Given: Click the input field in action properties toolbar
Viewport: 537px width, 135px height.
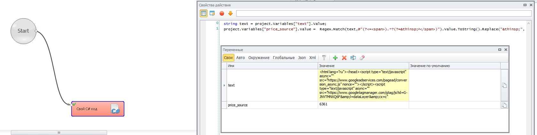Looking at the screenshot, I should [384, 13].
